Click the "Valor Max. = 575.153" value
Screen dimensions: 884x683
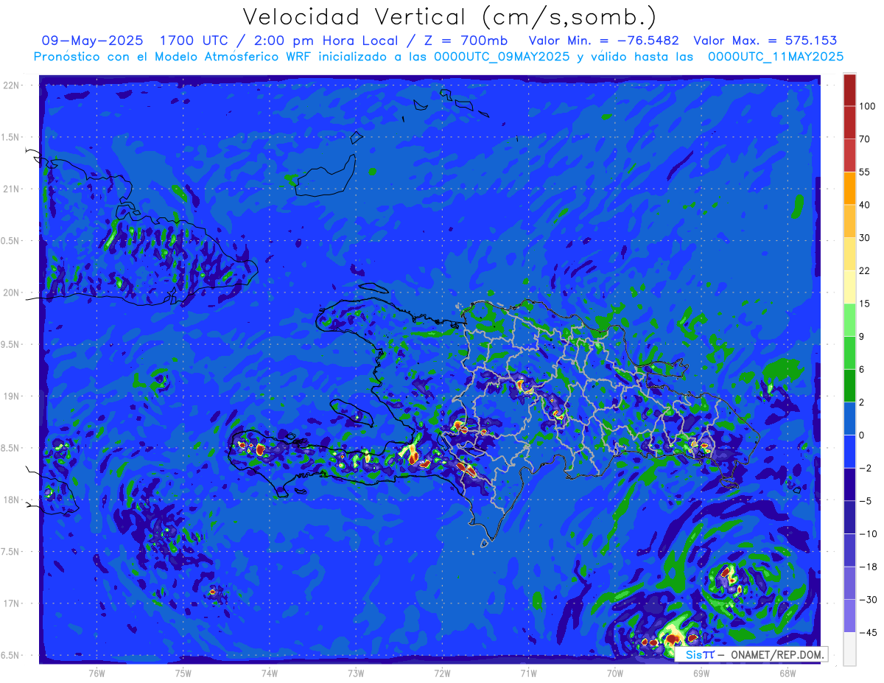[x=765, y=41]
